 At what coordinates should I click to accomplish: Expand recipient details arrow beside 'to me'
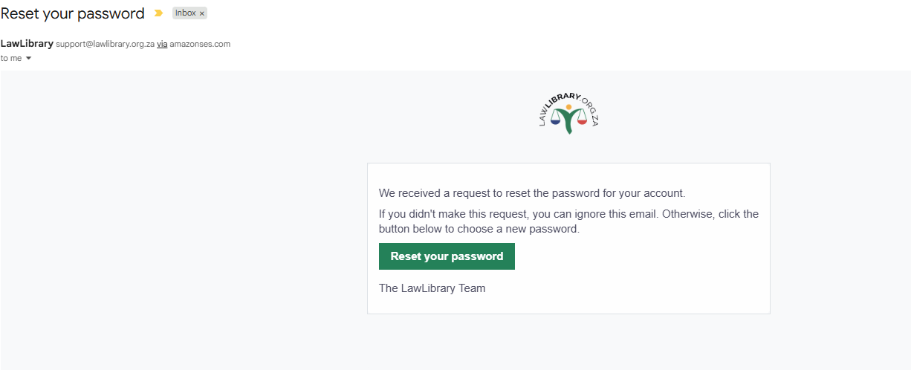pyautogui.click(x=28, y=59)
